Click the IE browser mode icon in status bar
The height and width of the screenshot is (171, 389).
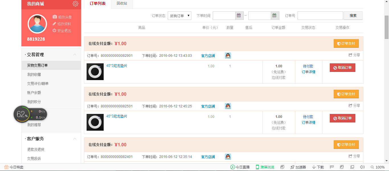point(342,167)
